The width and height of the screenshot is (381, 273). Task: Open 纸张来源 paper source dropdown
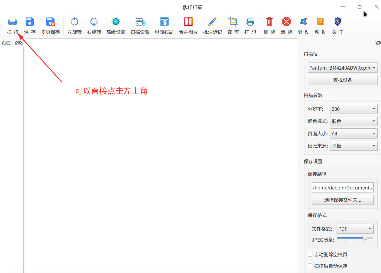coord(354,146)
